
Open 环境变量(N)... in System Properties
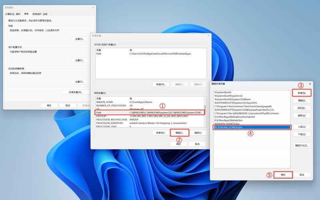point(76,92)
